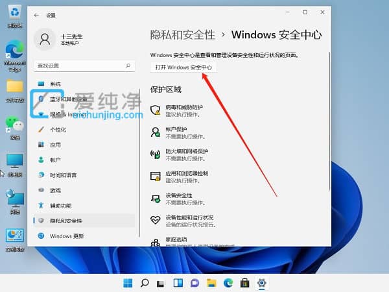This screenshot has height=292, width=389.
Task: Select 个性化 in the sidebar
Action: [84, 130]
